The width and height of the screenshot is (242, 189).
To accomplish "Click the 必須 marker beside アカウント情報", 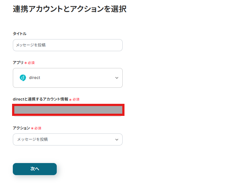I will [x=76, y=99].
